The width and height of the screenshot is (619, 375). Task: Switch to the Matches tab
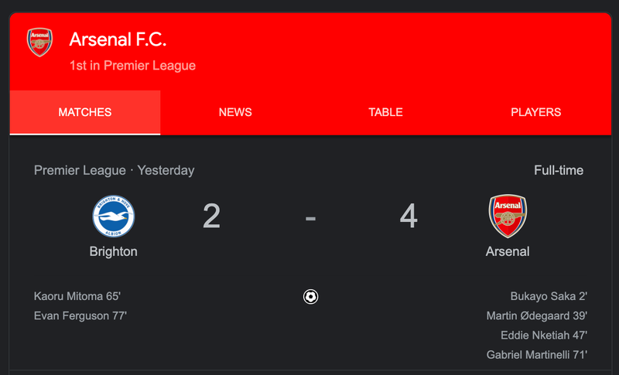pyautogui.click(x=85, y=112)
